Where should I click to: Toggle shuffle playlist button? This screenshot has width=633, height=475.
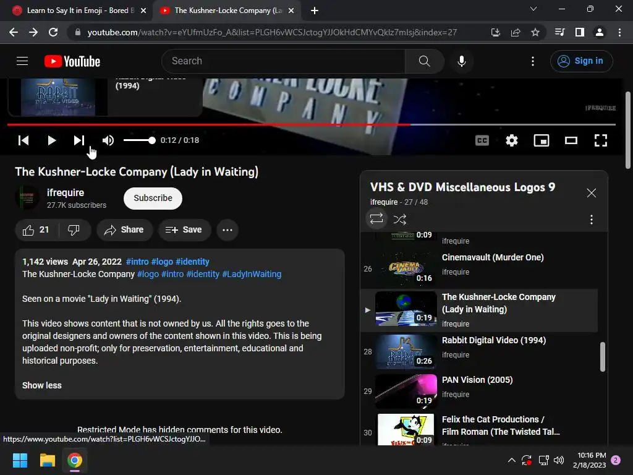[x=400, y=220]
